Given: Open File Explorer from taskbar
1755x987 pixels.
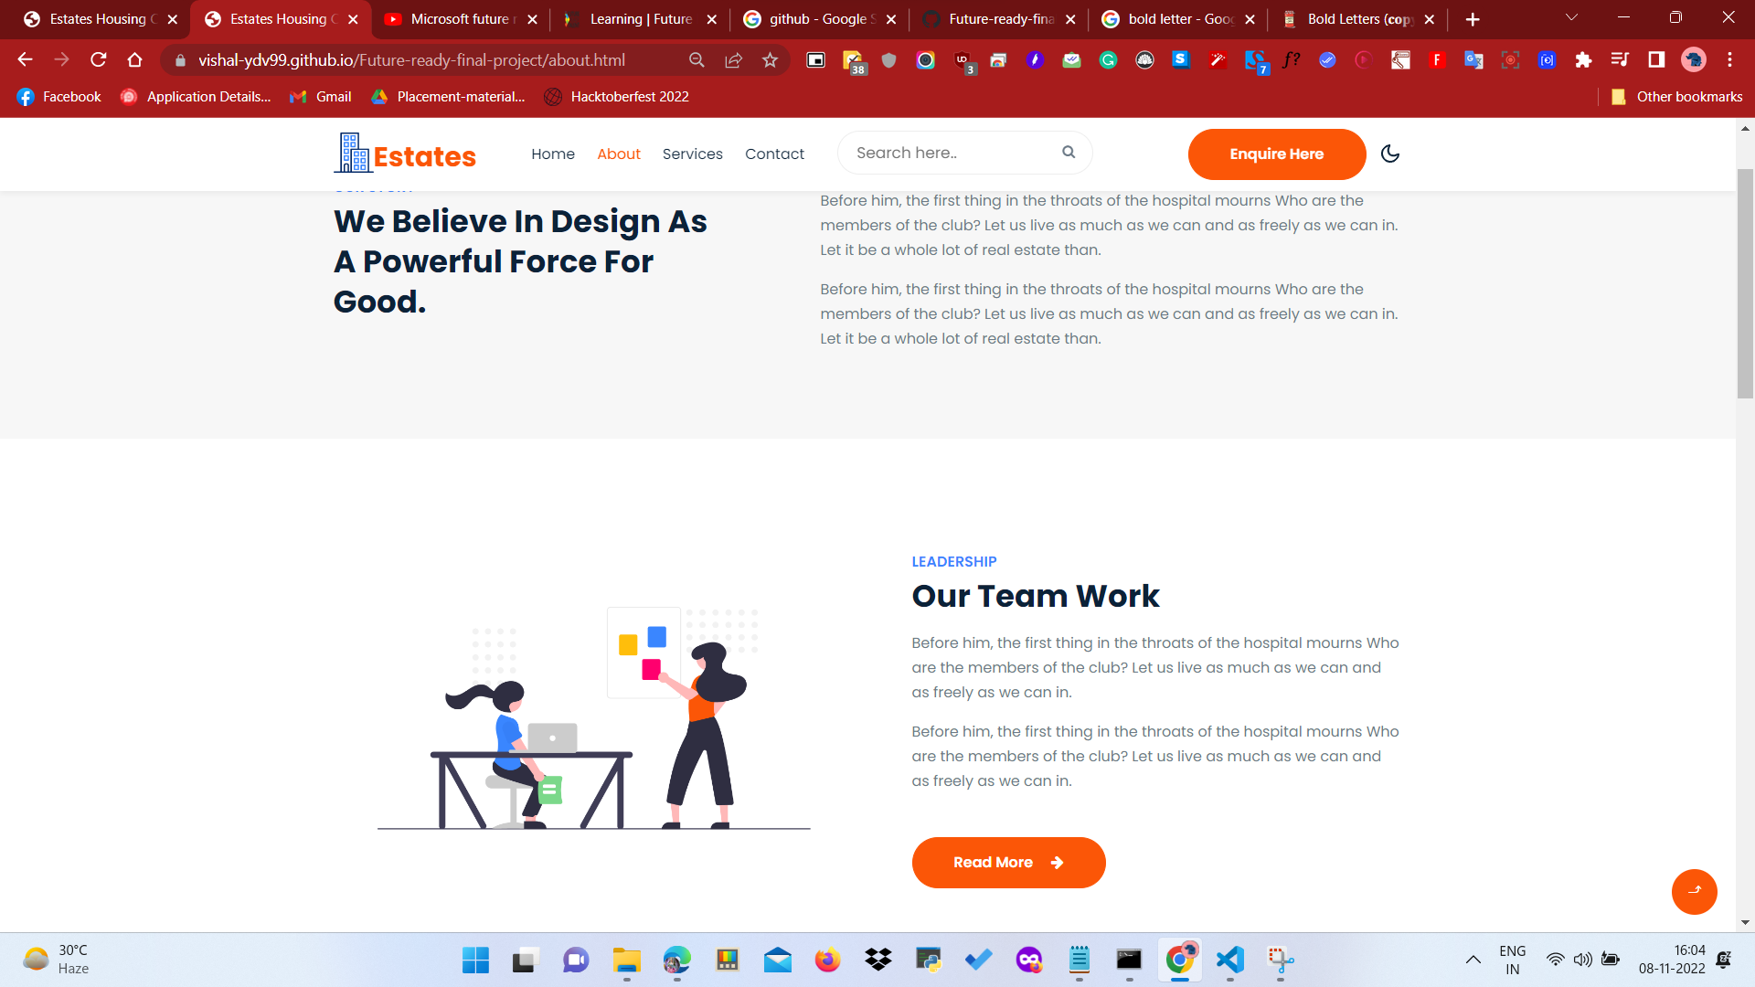Looking at the screenshot, I should (627, 960).
